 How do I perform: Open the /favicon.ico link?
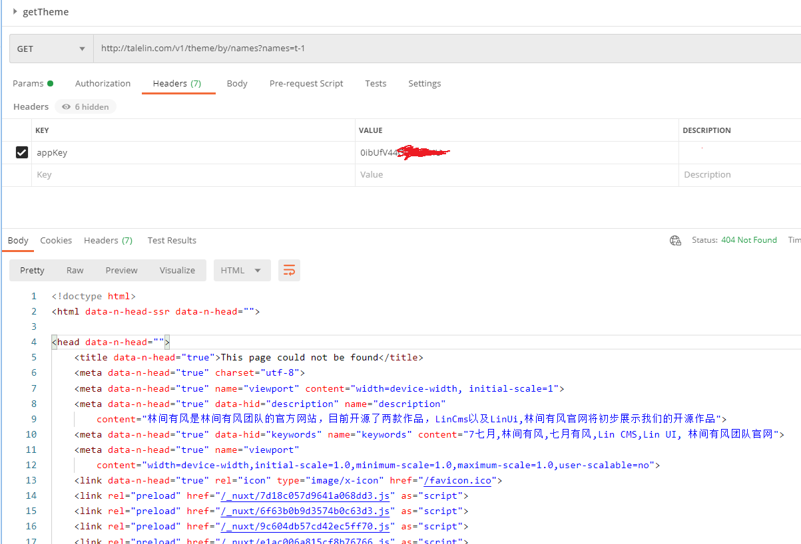tap(457, 480)
